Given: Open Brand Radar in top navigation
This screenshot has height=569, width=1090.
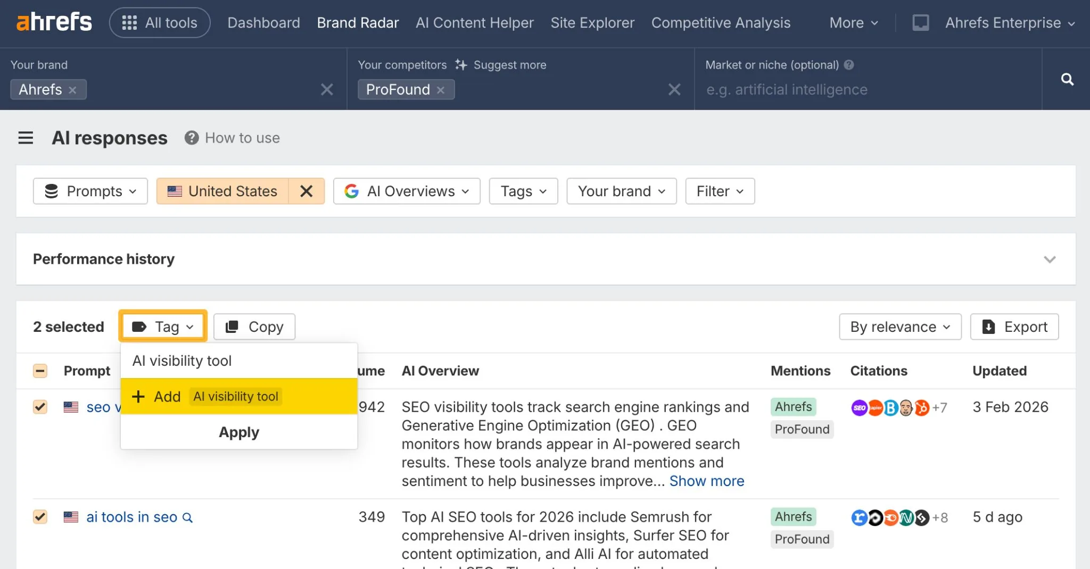Looking at the screenshot, I should (x=358, y=23).
